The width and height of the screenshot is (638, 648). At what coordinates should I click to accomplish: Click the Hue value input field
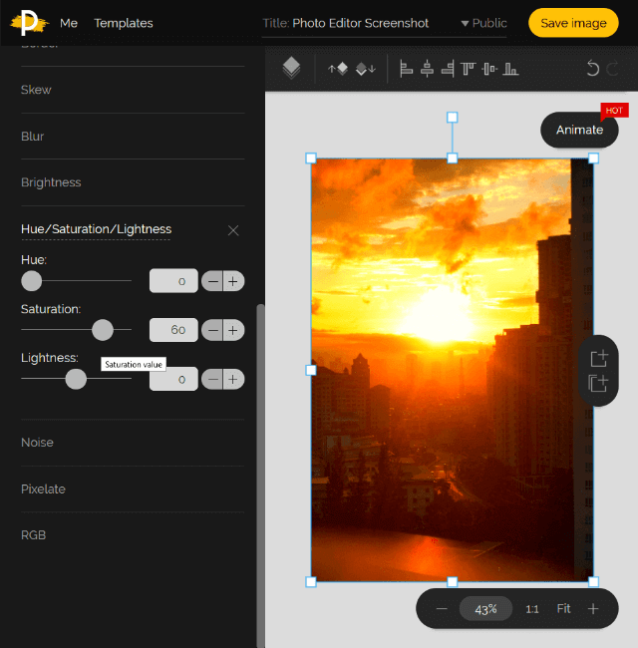click(173, 281)
